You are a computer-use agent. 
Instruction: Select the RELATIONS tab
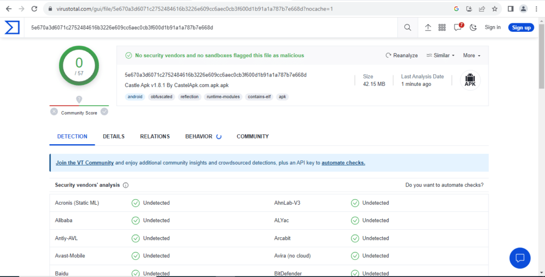click(155, 136)
